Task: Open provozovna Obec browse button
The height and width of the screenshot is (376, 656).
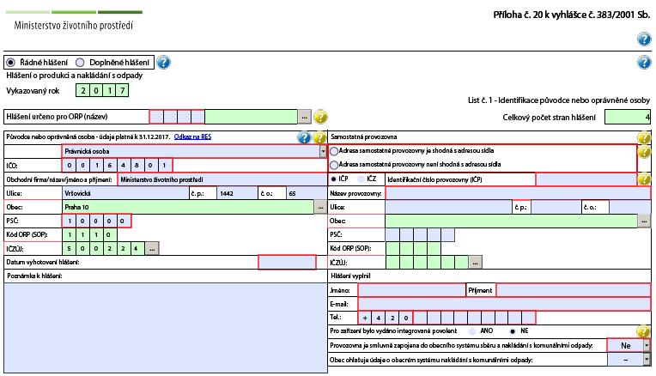Action: [644, 221]
